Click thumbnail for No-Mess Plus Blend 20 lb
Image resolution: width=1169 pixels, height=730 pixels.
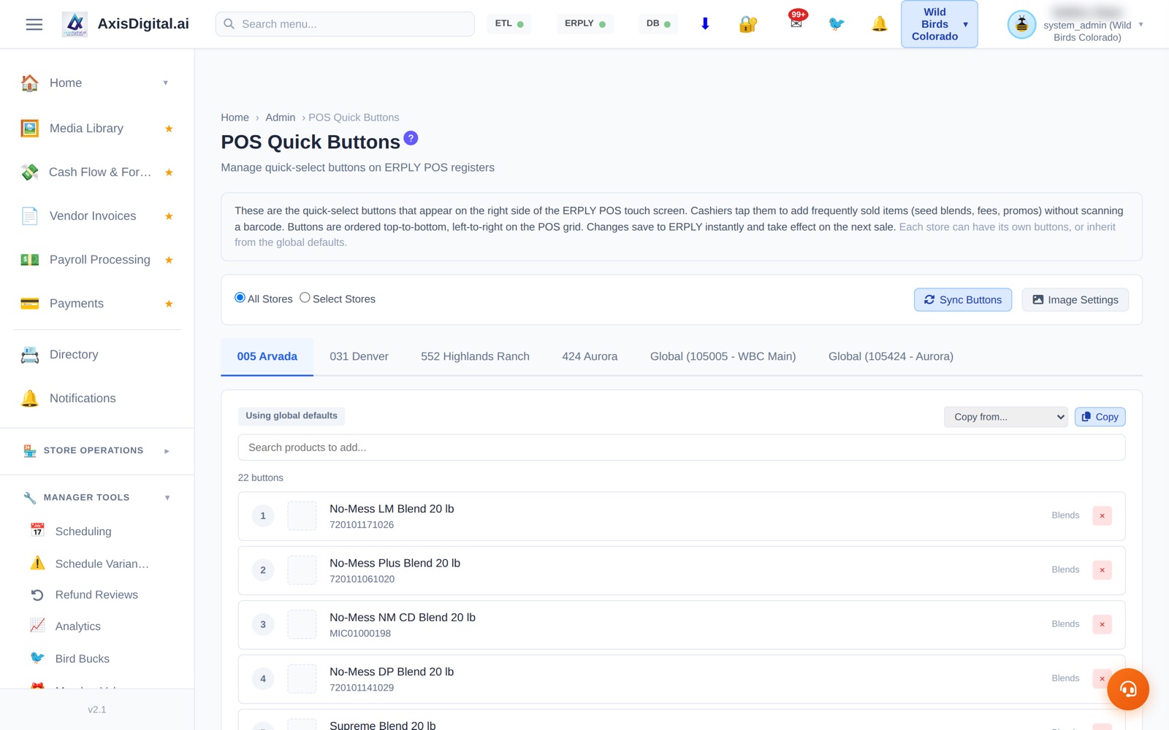[x=302, y=570]
